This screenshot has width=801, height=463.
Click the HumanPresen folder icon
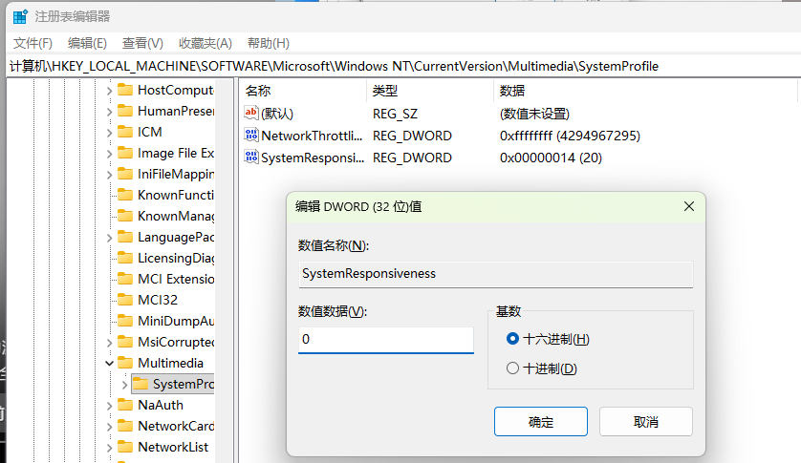click(125, 111)
